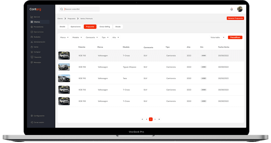This screenshot has height=143, width=271.
Task: Open Configuración settings in sidebar
Action: (39, 116)
